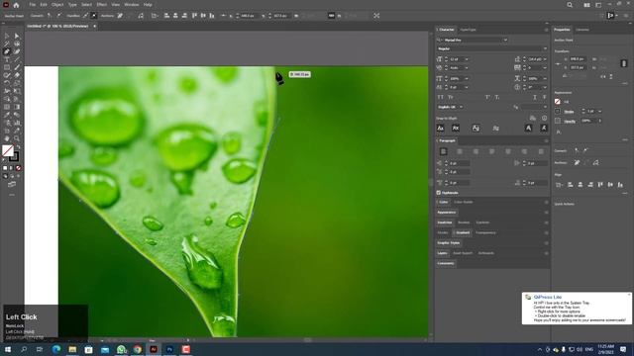Image resolution: width=634 pixels, height=356 pixels.
Task: Select the Paintbrush tool
Action: click(x=17, y=67)
